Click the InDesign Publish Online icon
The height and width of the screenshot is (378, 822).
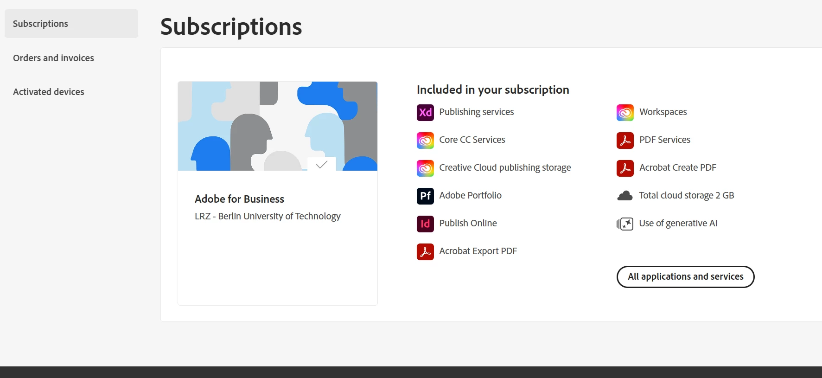425,224
